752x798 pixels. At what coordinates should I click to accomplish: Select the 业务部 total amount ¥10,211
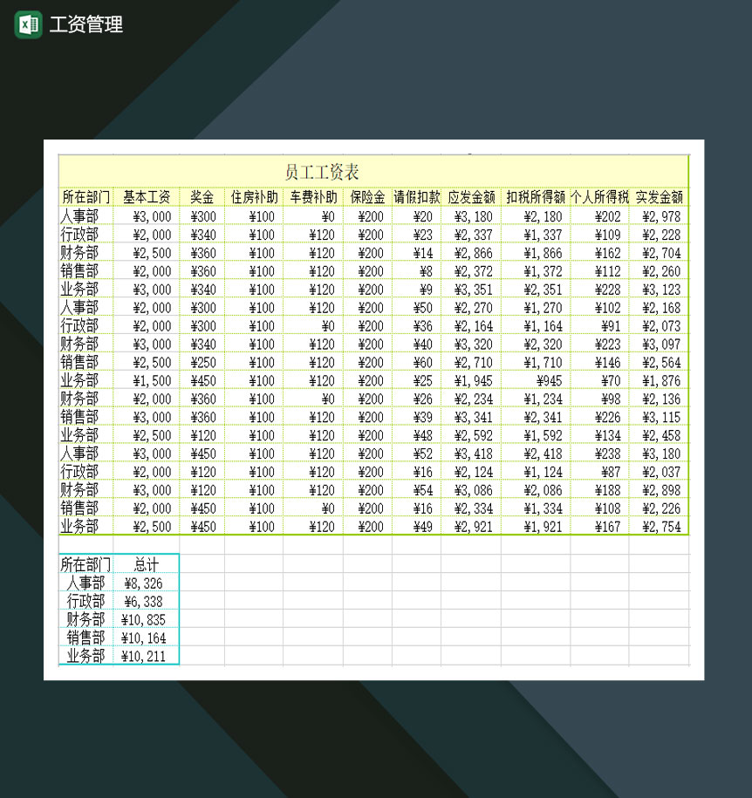[146, 656]
